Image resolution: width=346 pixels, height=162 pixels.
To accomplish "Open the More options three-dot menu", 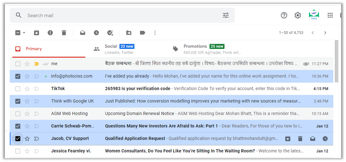I will [x=155, y=33].
